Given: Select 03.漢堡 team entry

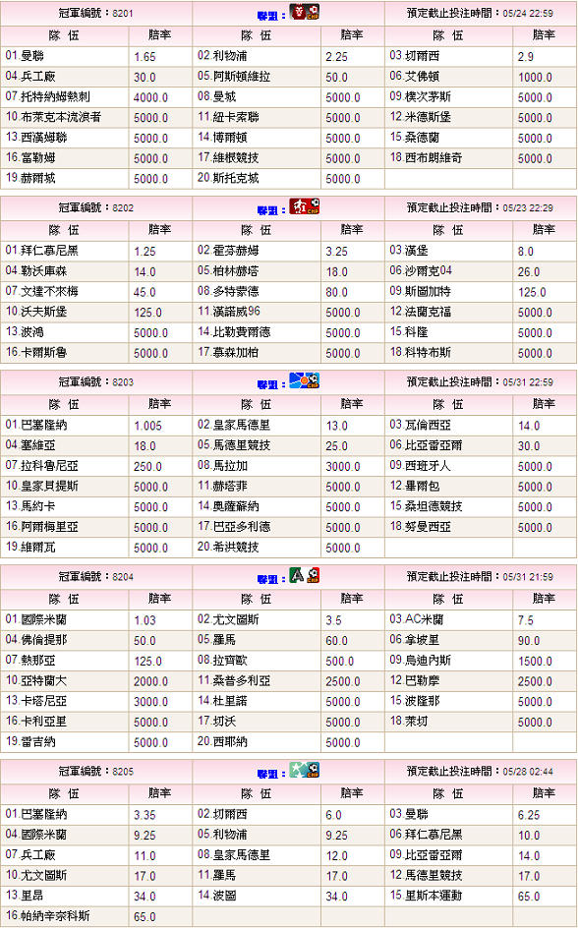Looking at the screenshot, I should tap(409, 251).
